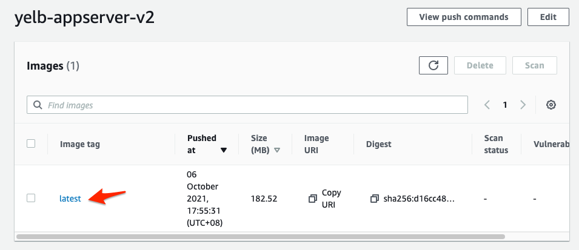
Task: Click the copy icon beside Copy URI
Action: click(313, 199)
